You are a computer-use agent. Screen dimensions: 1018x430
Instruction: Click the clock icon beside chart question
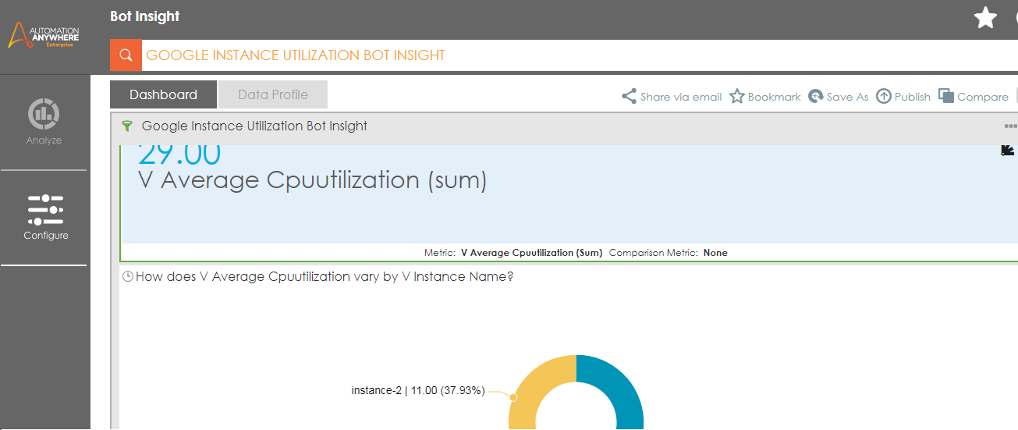coord(128,276)
